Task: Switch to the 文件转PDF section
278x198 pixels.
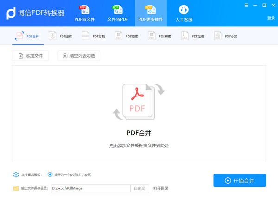Action: pyautogui.click(x=117, y=13)
